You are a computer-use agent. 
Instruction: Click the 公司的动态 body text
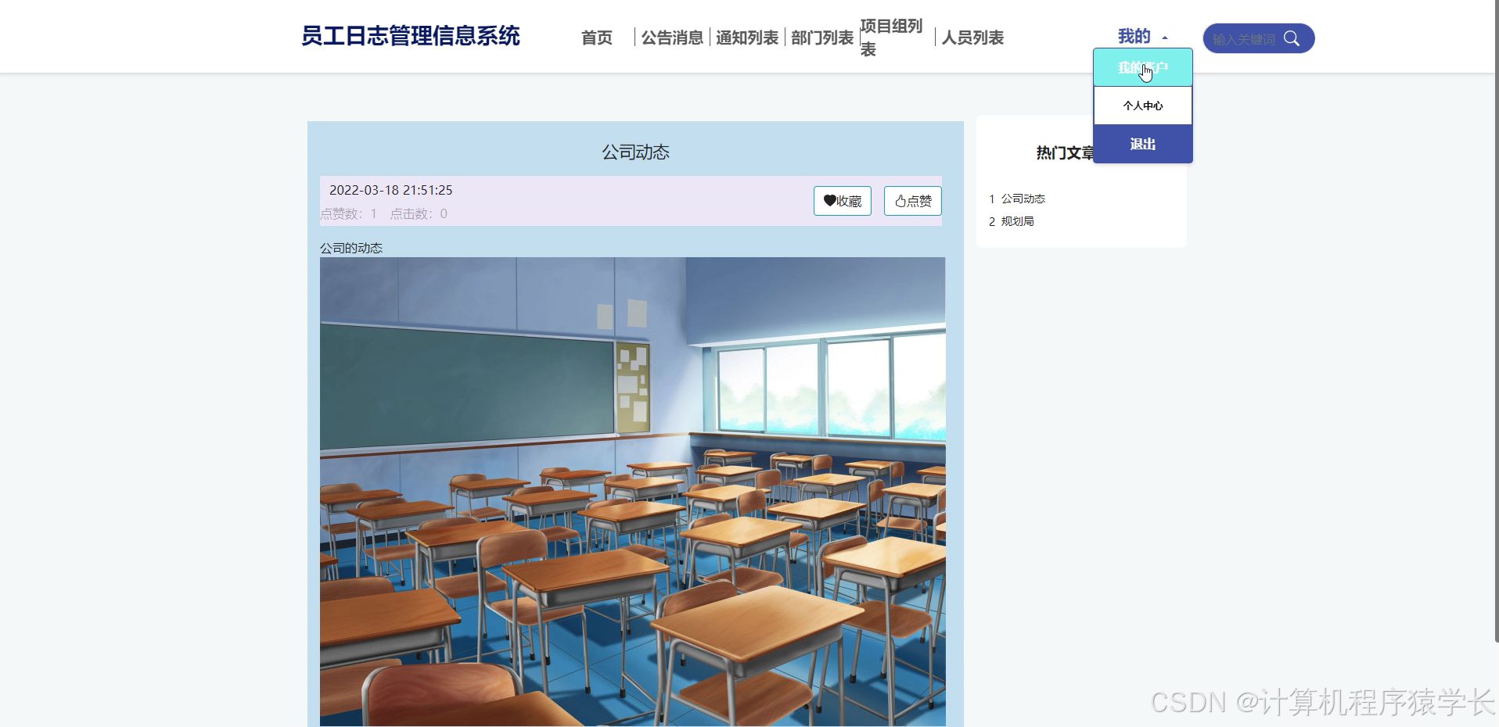point(351,248)
